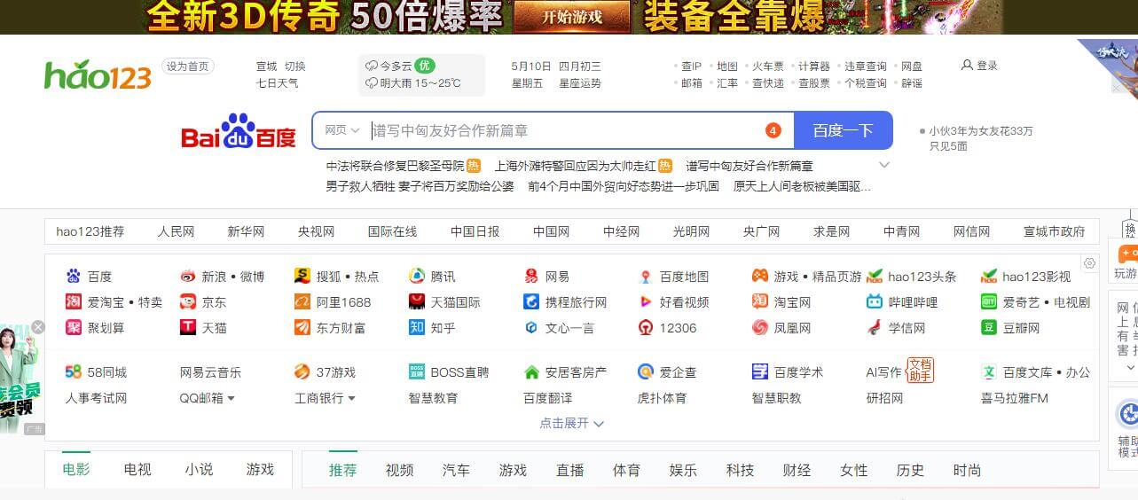Viewport: 1138px width, 500px height.
Task: Open the 知乎 icon
Action: tap(417, 328)
